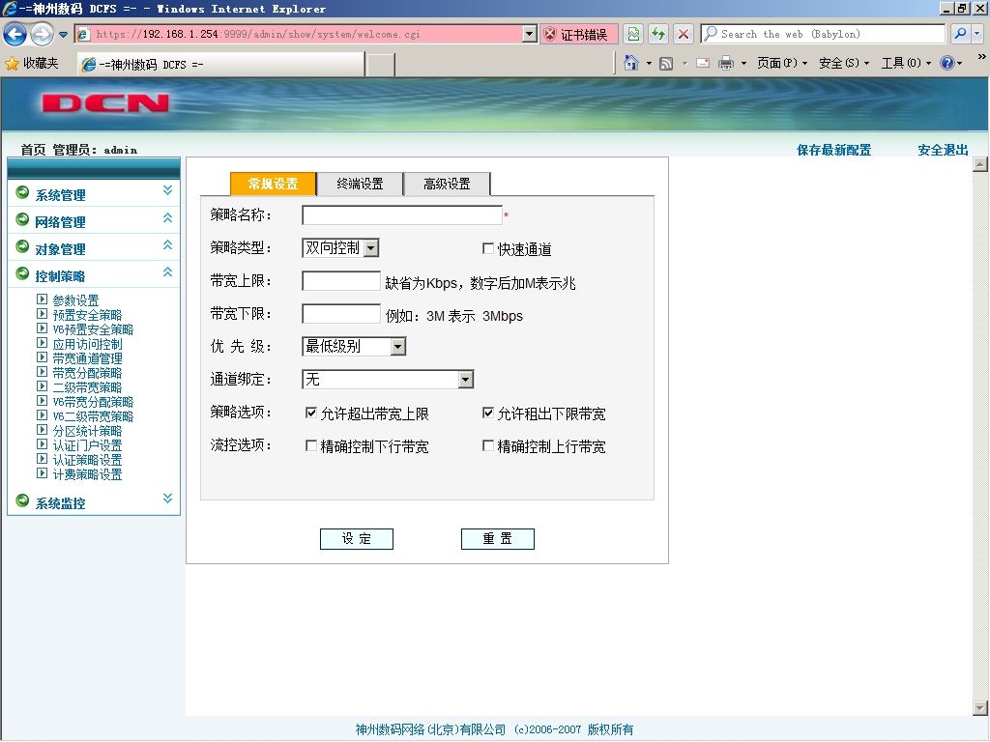Check 精确控制上行带宽 checkbox
Screen dimensions: 990x742
pyautogui.click(x=488, y=445)
